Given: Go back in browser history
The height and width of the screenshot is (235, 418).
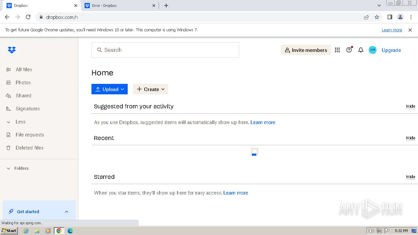Looking at the screenshot, I should point(7,17).
